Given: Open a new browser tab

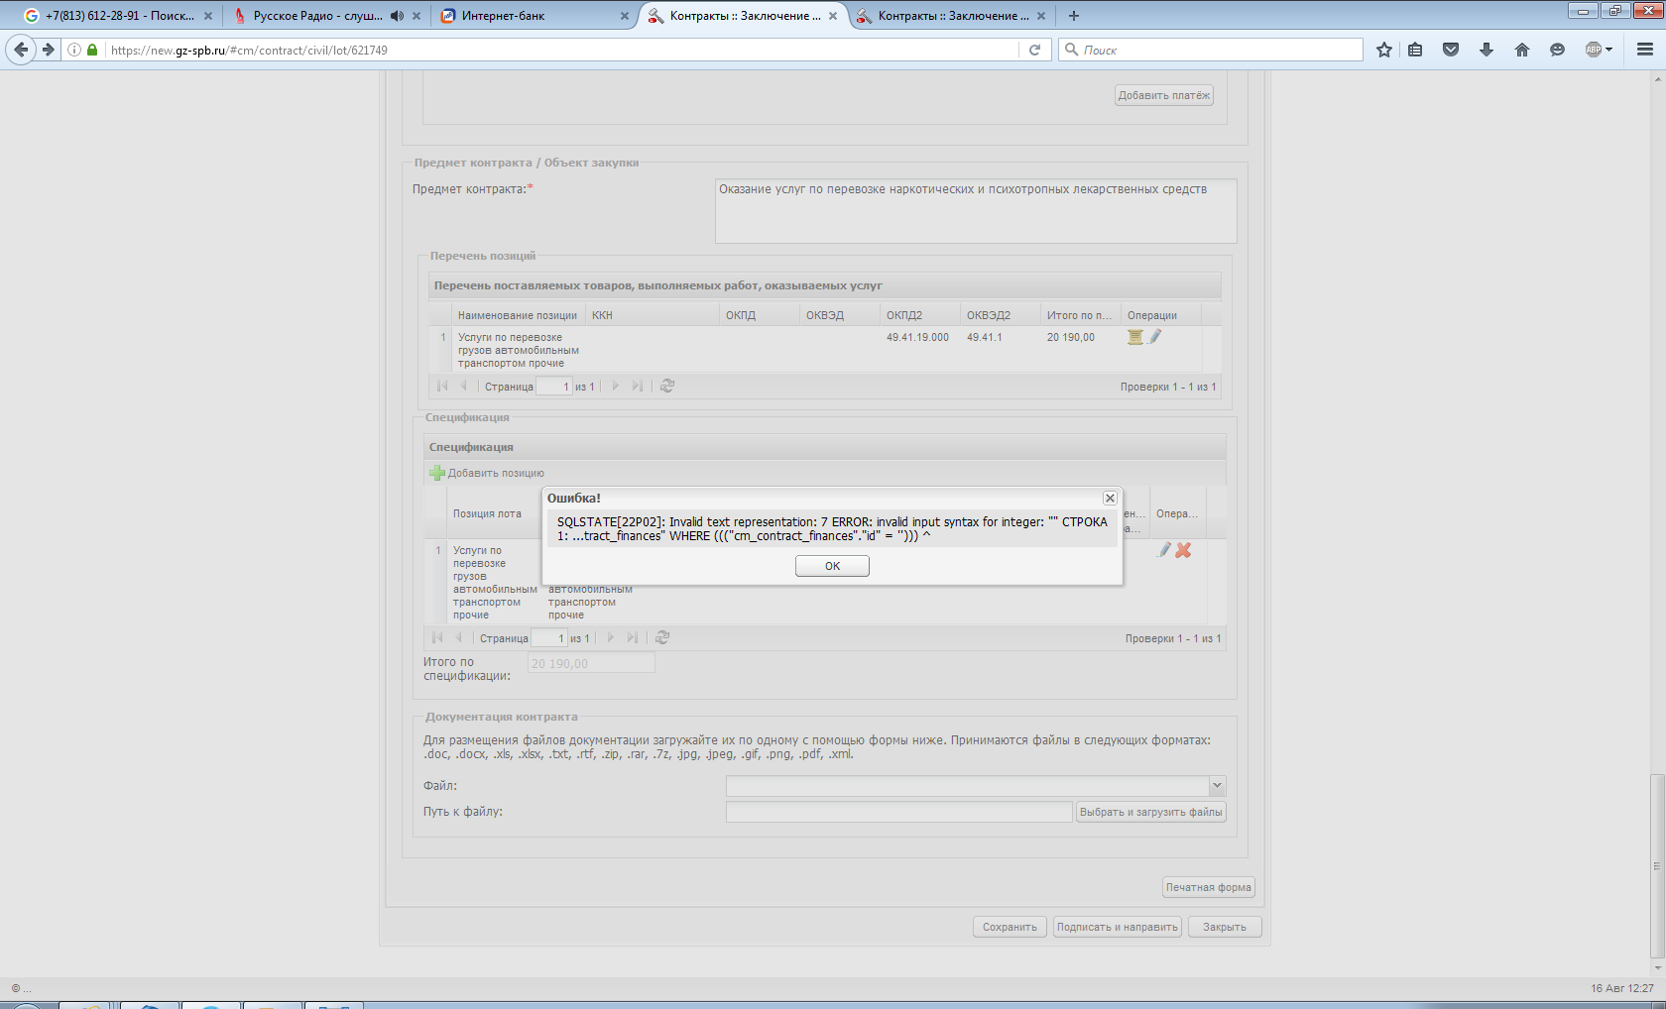Looking at the screenshot, I should coord(1074,16).
